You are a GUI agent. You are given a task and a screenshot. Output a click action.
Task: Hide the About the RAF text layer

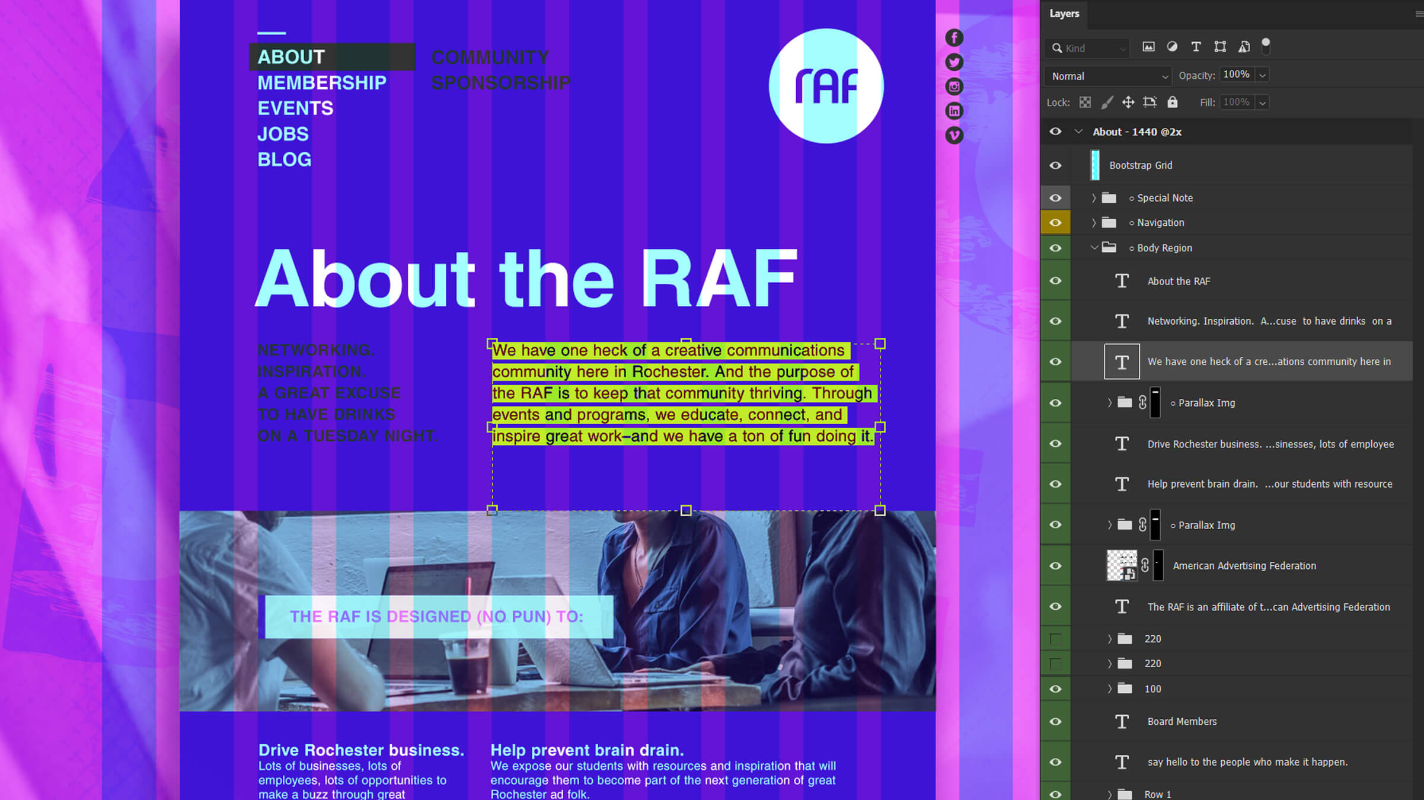tap(1055, 281)
